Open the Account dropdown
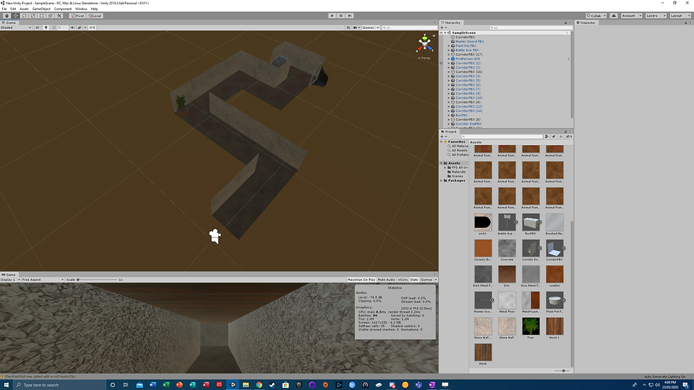Image resolution: width=694 pixels, height=390 pixels. (x=631, y=16)
